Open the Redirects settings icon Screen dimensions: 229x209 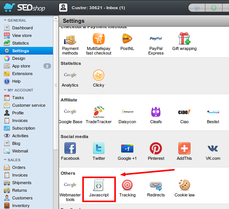155,186
